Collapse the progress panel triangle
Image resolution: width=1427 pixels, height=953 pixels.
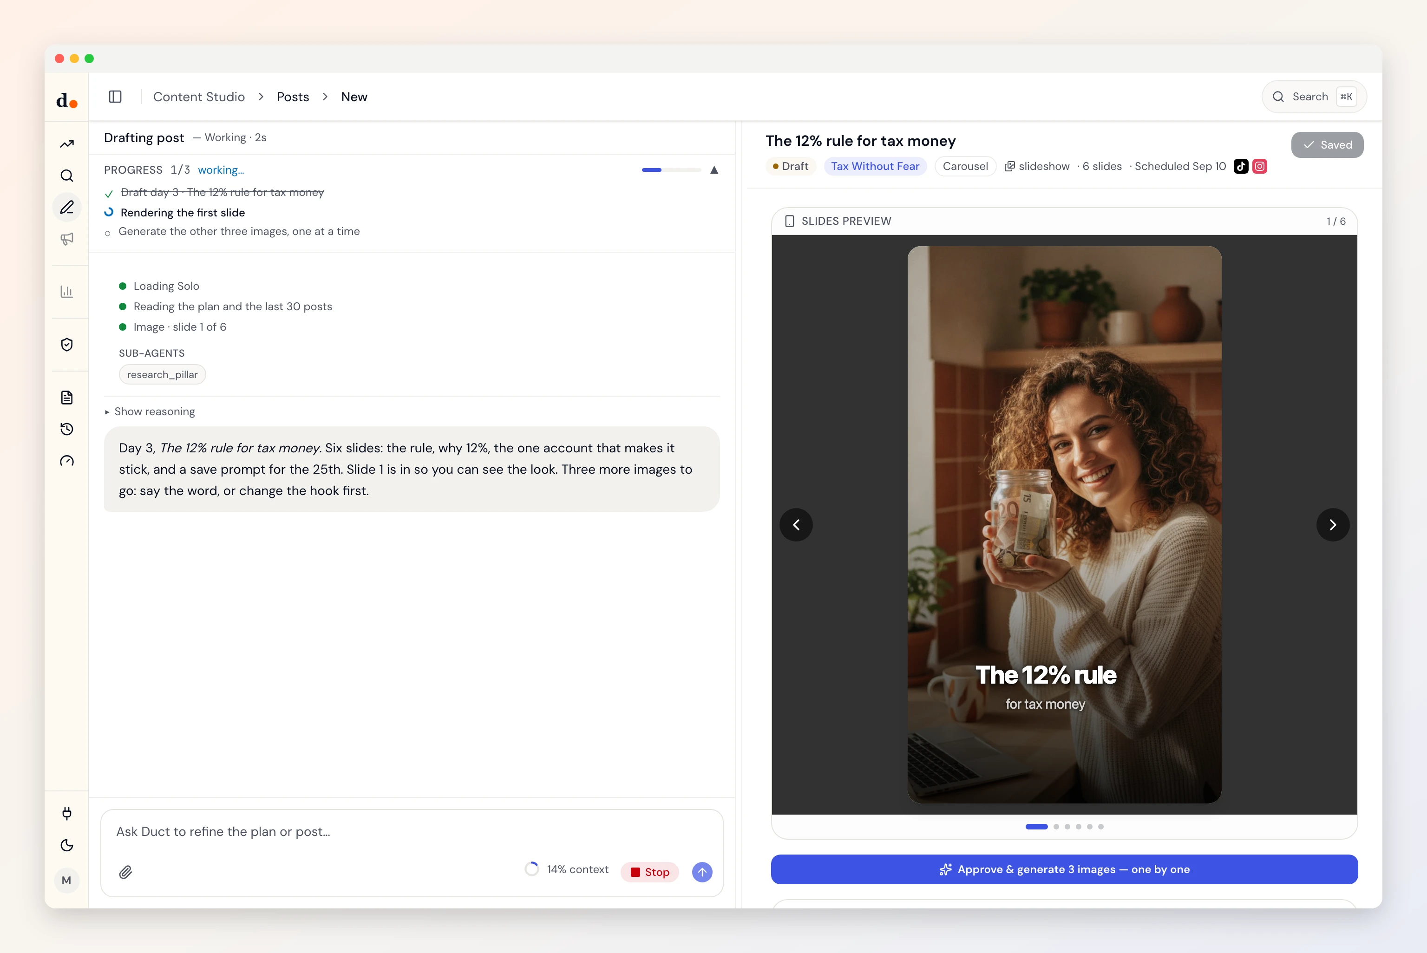click(x=714, y=170)
